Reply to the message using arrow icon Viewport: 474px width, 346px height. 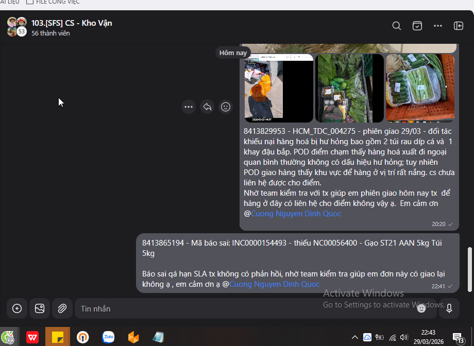pyautogui.click(x=207, y=107)
